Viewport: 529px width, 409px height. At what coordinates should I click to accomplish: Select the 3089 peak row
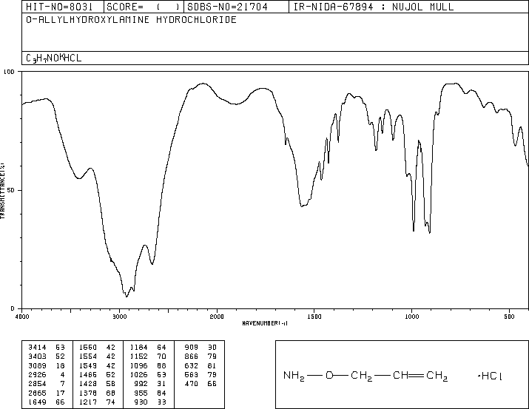pyautogui.click(x=47, y=366)
